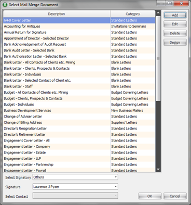Click the vertical scrollbar thumb
The height and width of the screenshot is (205, 191).
(x=158, y=58)
